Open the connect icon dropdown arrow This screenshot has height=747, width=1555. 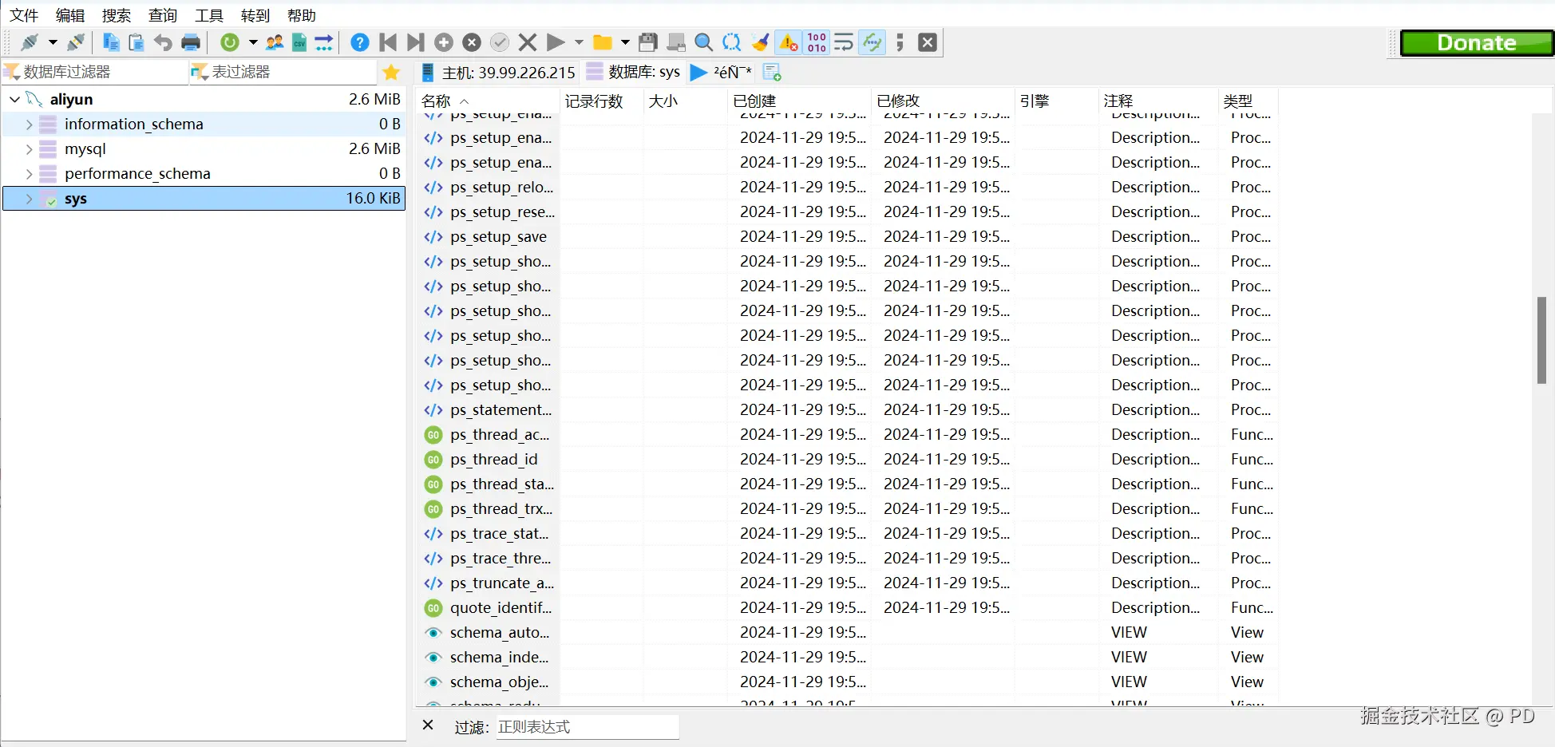click(x=53, y=42)
